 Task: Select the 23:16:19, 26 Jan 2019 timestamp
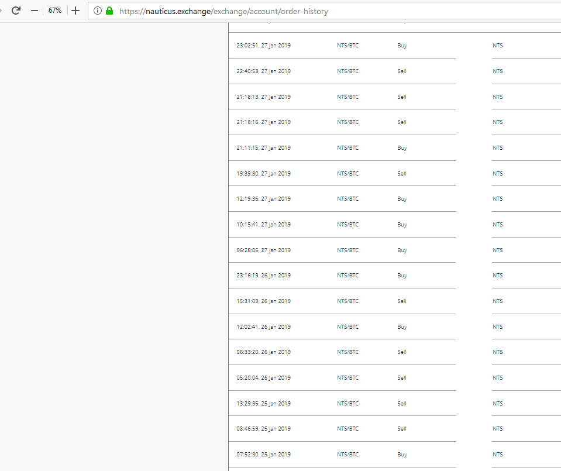(263, 275)
